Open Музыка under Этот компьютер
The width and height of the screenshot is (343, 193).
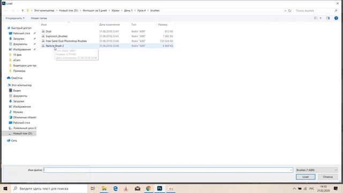pos(18,112)
